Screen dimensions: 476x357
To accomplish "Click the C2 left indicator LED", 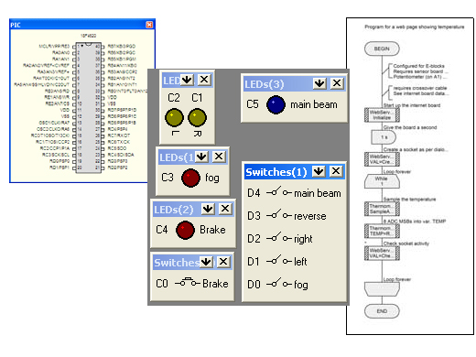I will 174,117.
